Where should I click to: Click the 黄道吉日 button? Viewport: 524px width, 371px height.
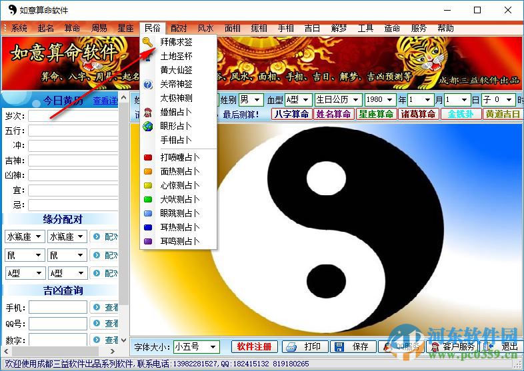click(x=502, y=114)
